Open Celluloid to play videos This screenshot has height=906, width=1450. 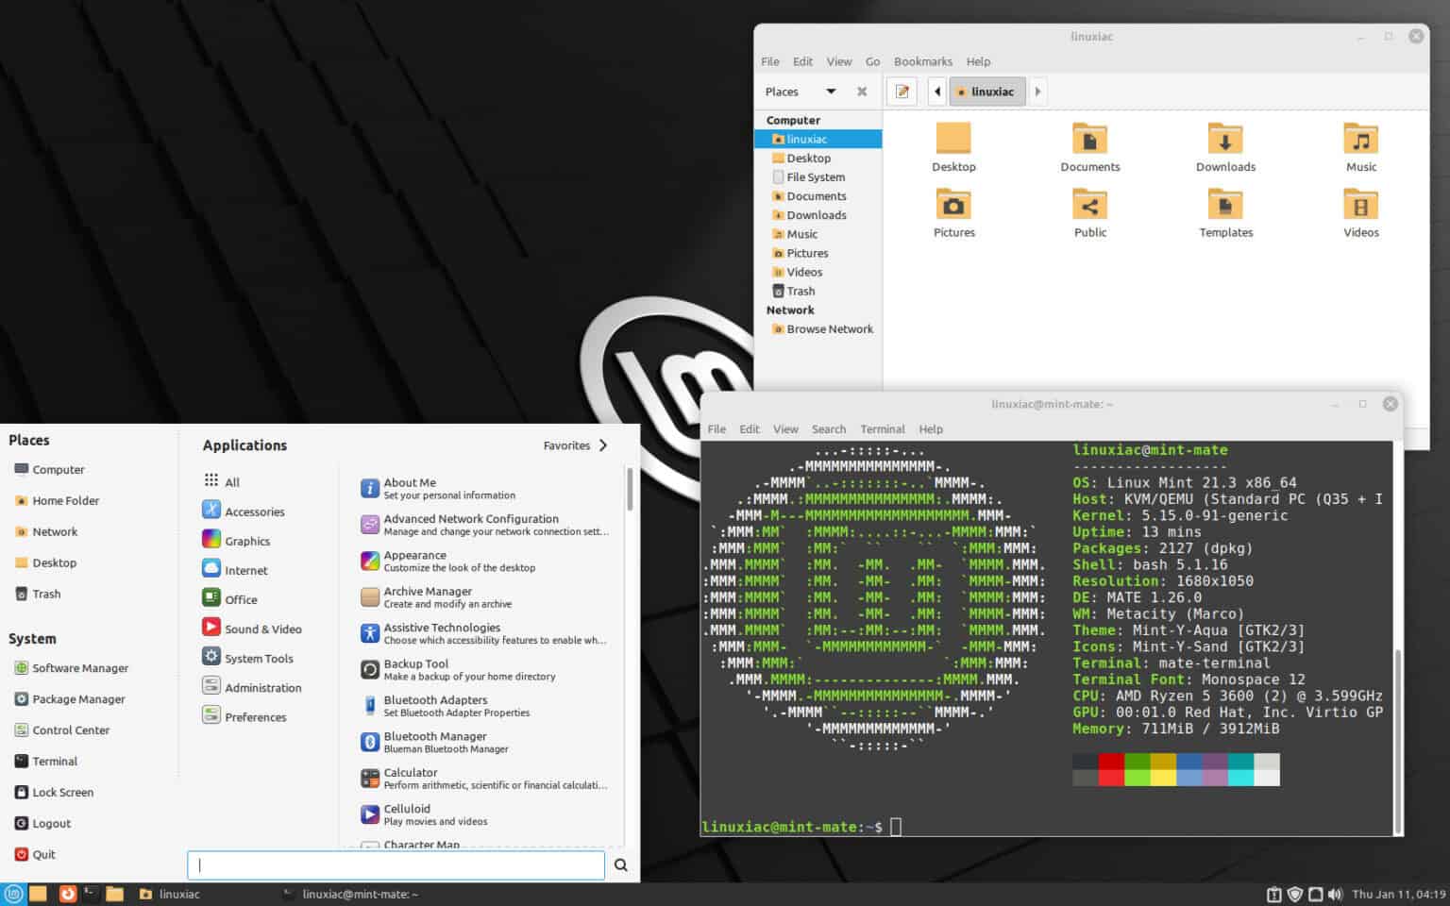click(x=407, y=814)
